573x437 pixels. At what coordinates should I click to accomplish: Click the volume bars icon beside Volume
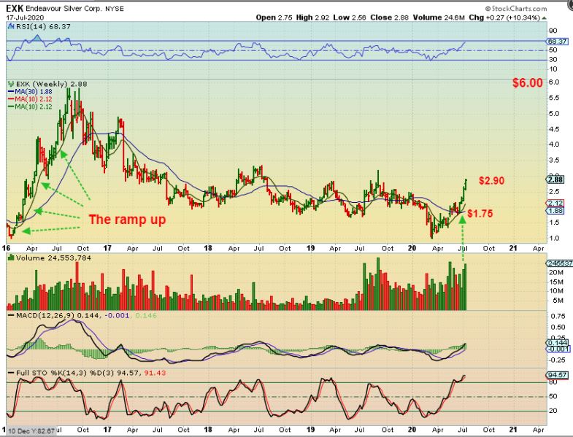[11, 258]
